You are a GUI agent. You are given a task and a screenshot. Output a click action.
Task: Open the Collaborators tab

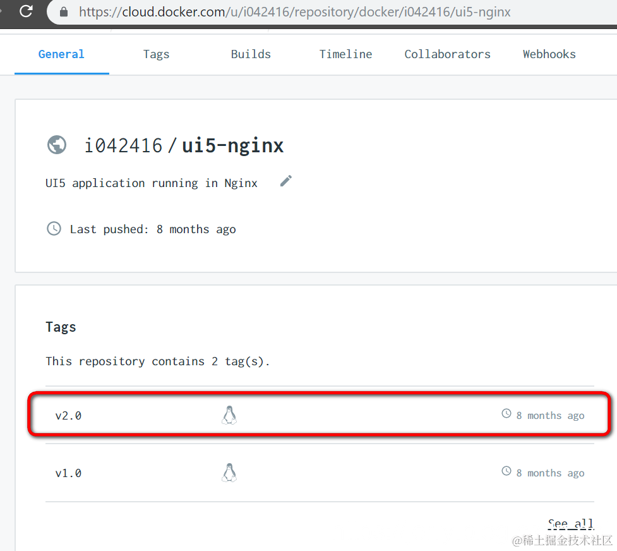[447, 54]
